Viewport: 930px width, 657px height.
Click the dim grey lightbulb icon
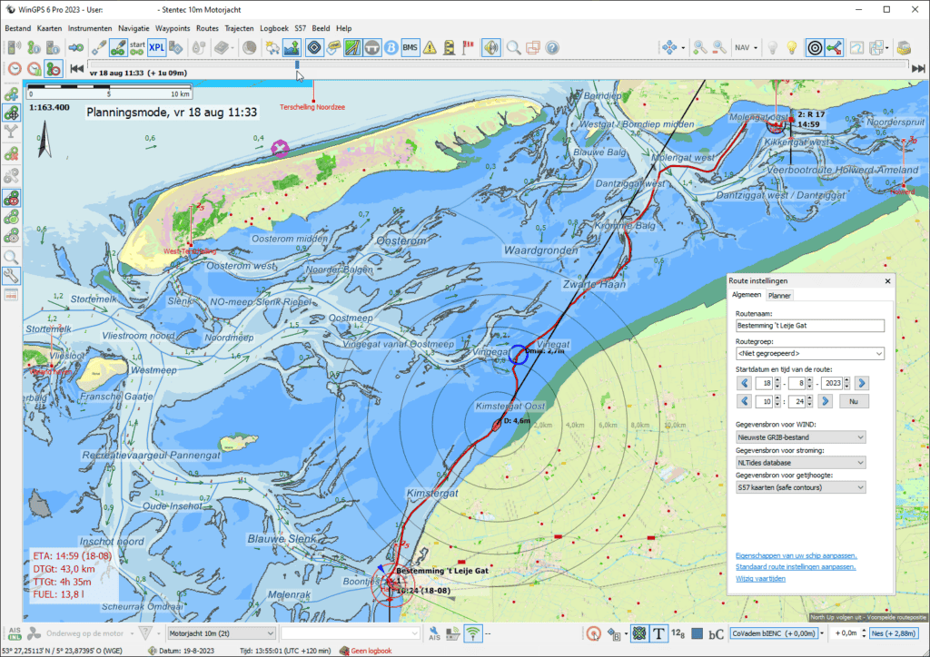coord(772,47)
